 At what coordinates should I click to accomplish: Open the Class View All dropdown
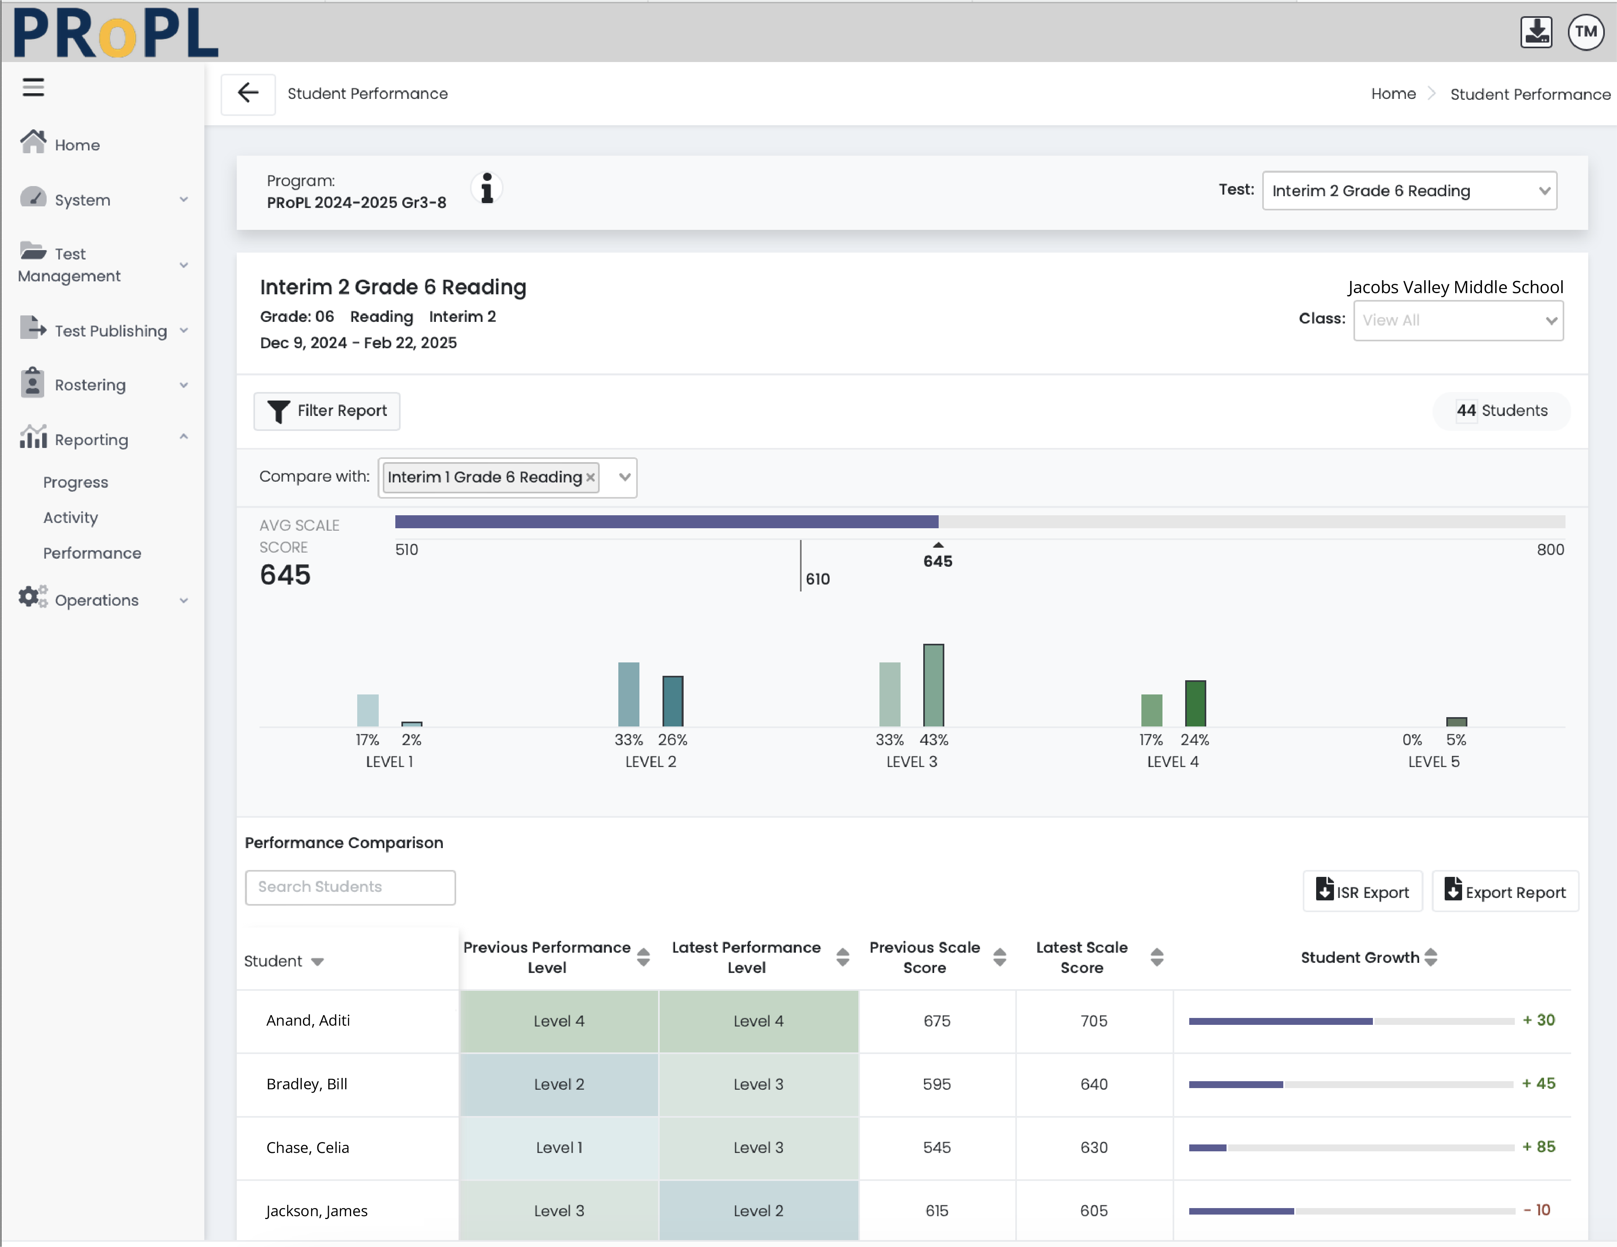tap(1458, 320)
